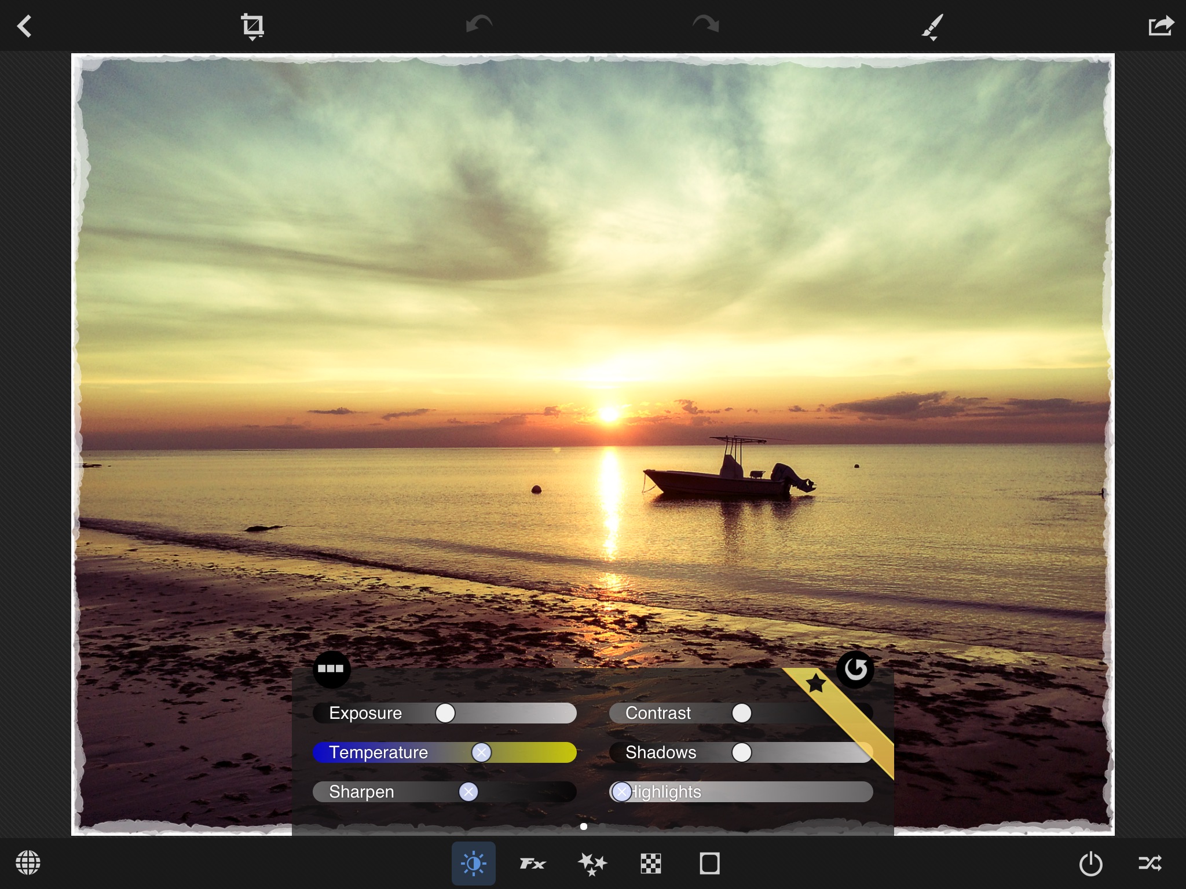
Task: Click the Exposure slider knob
Action: point(445,713)
